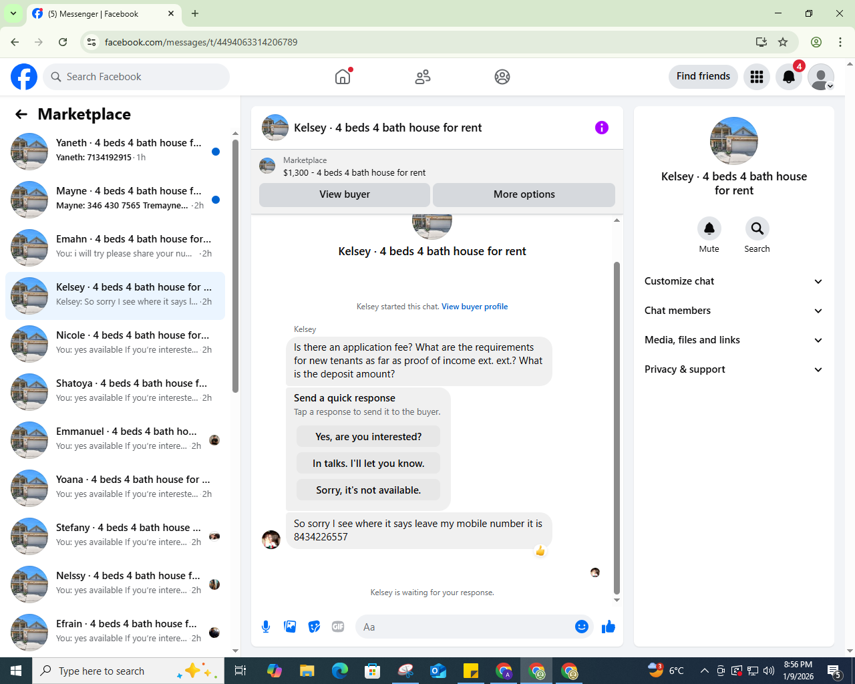Image resolution: width=855 pixels, height=684 pixels.
Task: Open Task View on the taskbar
Action: tap(240, 671)
